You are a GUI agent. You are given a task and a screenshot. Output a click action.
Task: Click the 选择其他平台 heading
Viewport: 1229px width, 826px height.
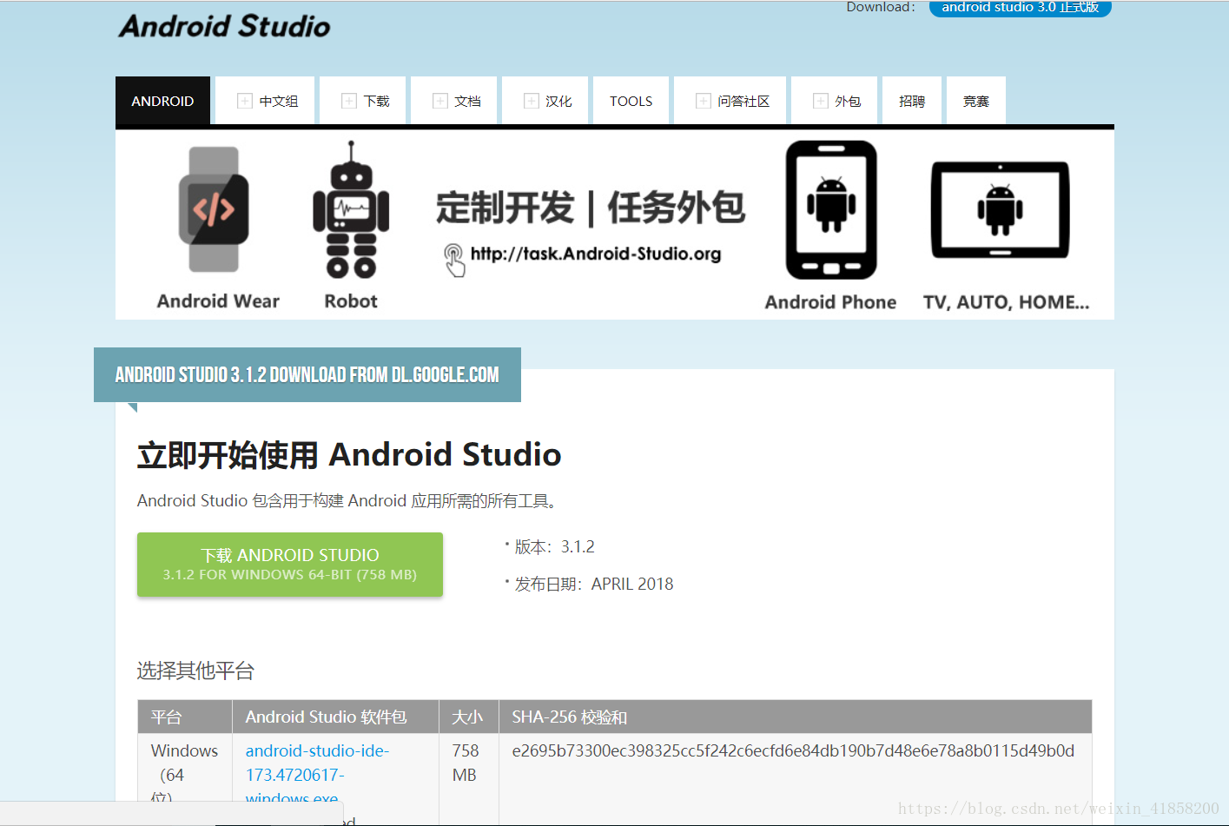[x=195, y=671]
